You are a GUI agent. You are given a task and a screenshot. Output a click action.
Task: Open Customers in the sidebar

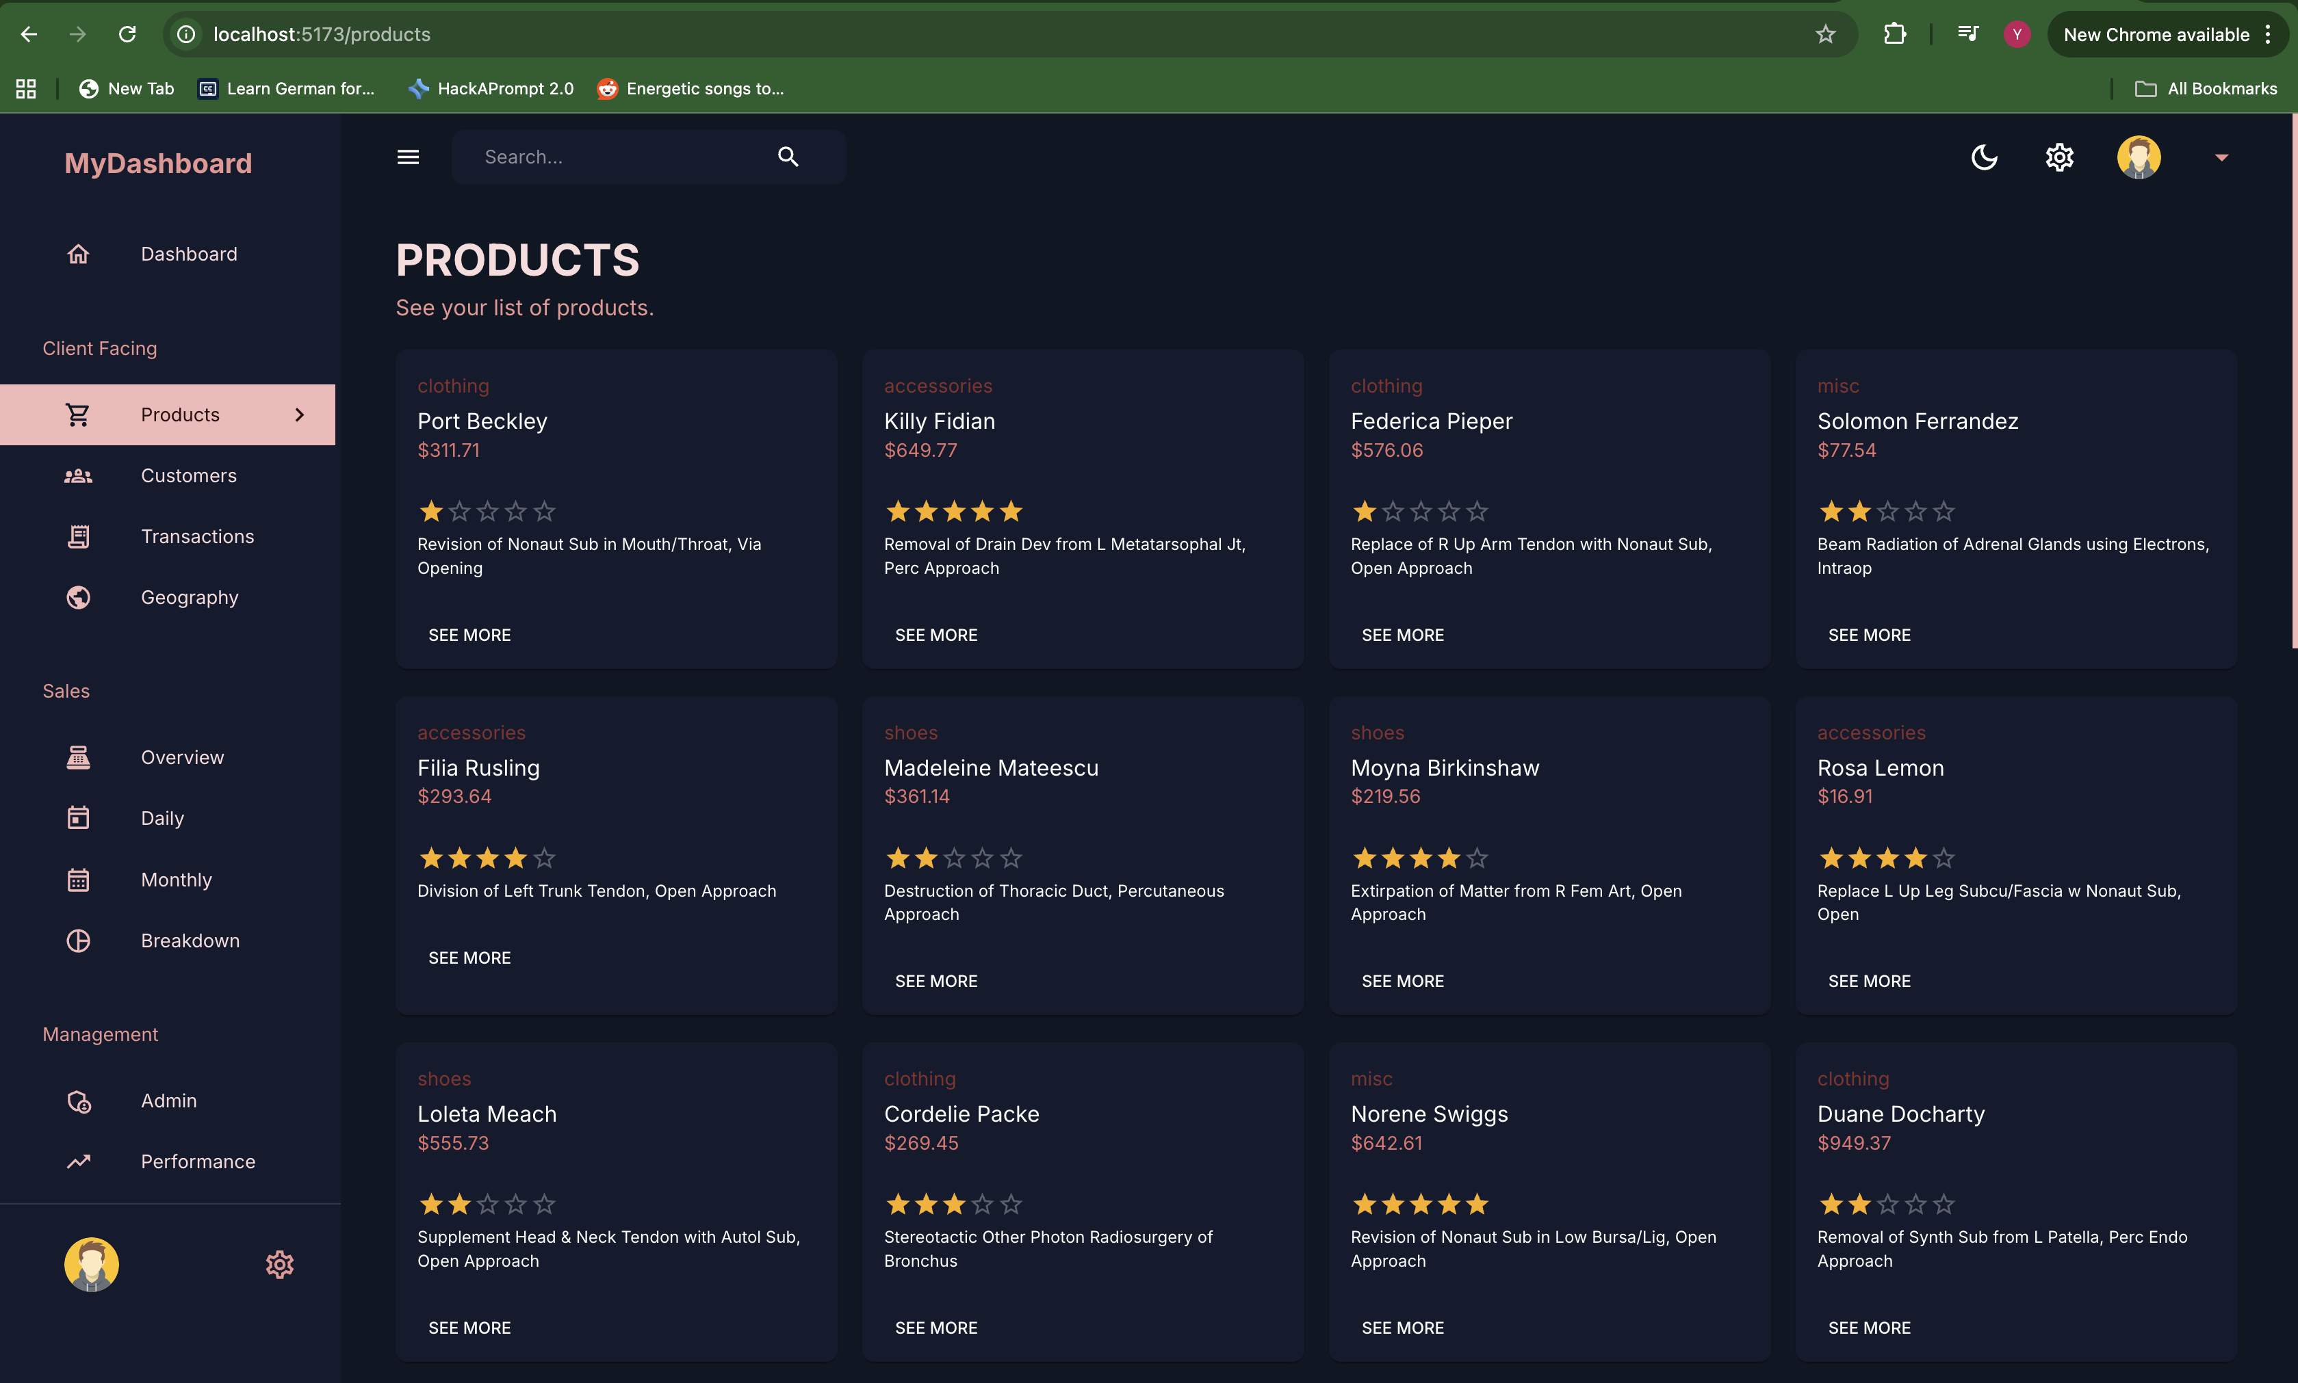188,475
